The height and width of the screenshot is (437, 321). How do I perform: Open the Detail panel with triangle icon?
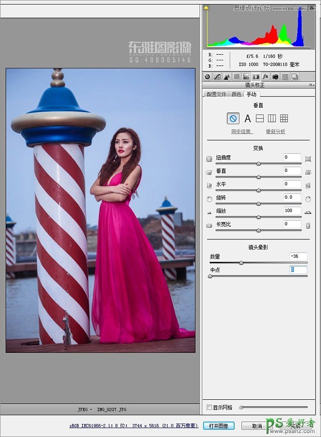[226, 77]
